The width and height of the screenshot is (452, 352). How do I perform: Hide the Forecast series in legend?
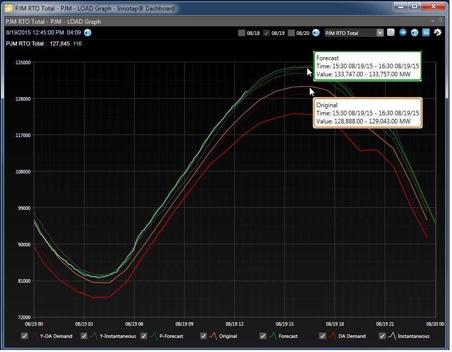tap(263, 336)
